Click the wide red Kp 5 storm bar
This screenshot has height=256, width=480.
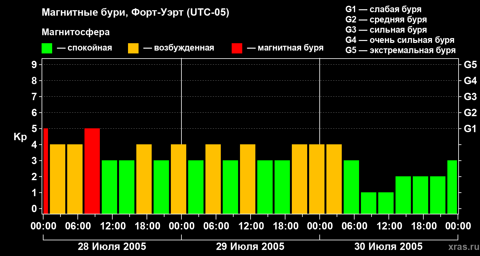[92, 171]
